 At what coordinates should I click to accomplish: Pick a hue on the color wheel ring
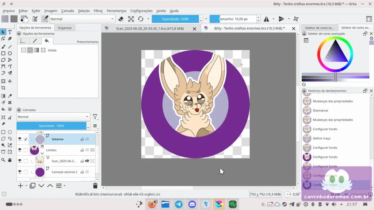point(335,55)
